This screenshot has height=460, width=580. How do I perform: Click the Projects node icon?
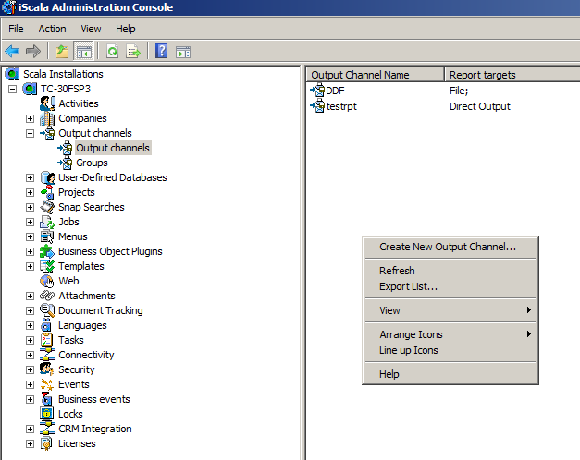[x=47, y=192]
